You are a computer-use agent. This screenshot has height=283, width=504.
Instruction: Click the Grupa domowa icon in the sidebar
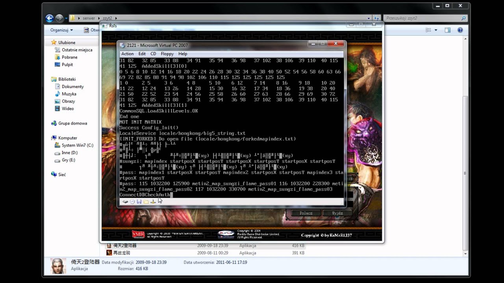pos(54,123)
